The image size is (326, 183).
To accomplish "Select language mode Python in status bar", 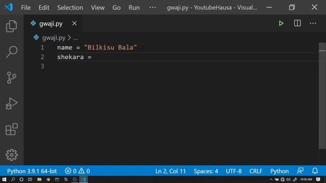I will click(x=280, y=171).
